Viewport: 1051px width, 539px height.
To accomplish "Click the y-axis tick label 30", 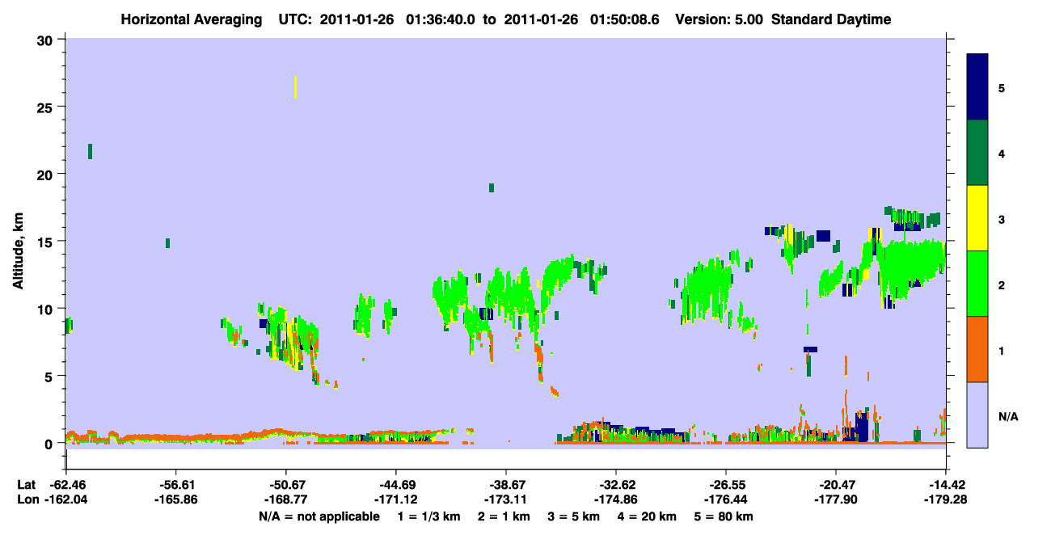I will [x=47, y=40].
